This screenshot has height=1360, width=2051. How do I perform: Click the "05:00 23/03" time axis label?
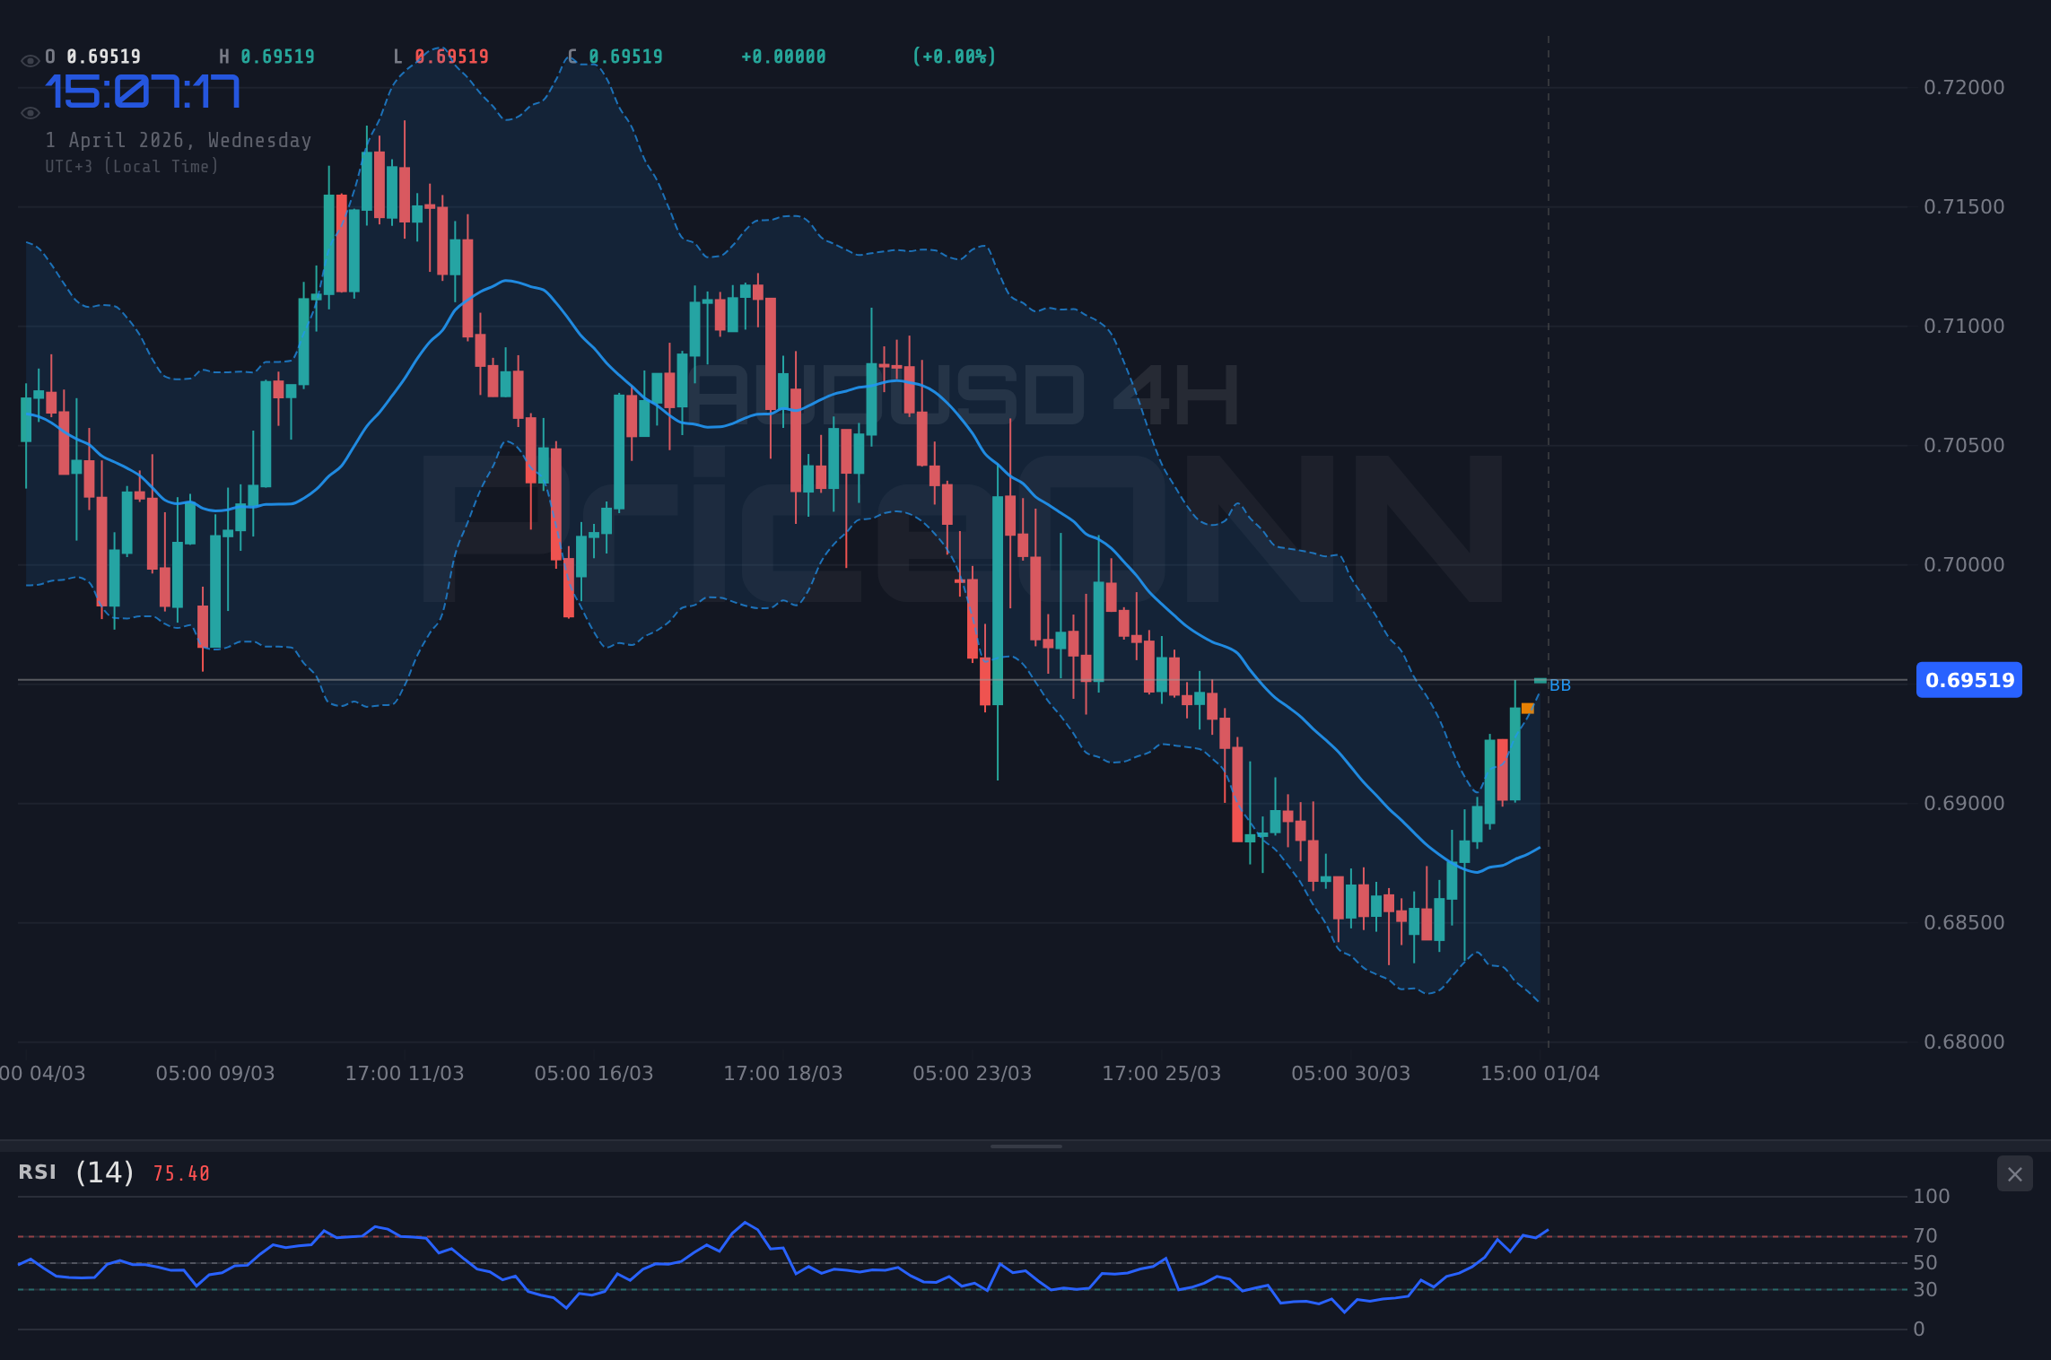point(973,1074)
